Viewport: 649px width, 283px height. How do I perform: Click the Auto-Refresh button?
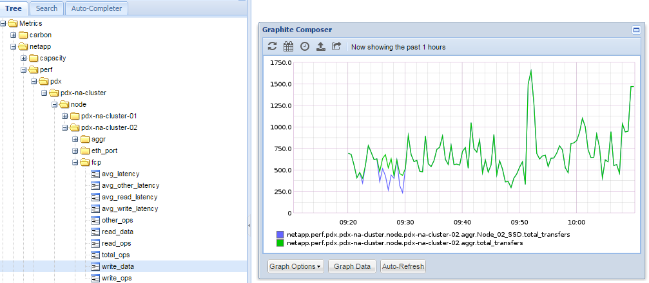click(402, 266)
